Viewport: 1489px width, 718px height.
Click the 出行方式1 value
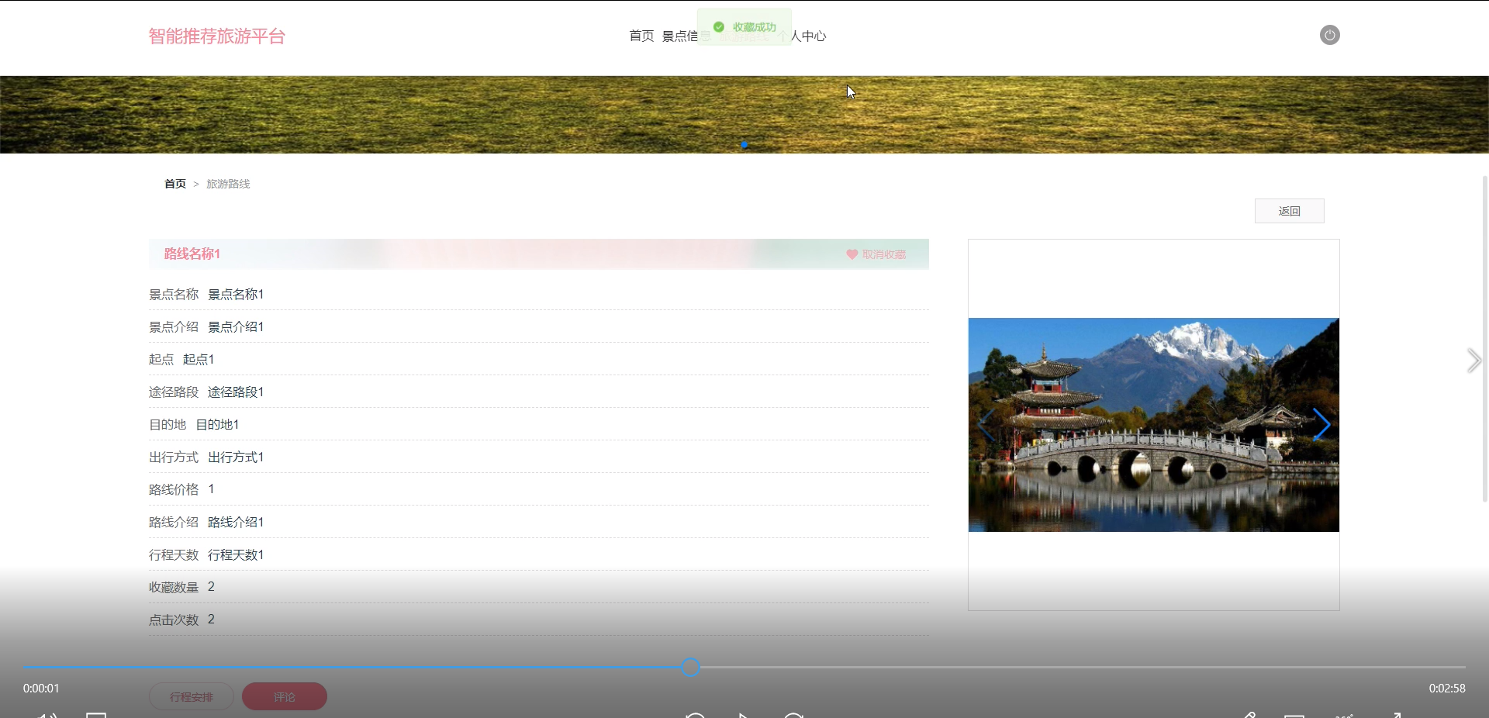click(x=236, y=457)
